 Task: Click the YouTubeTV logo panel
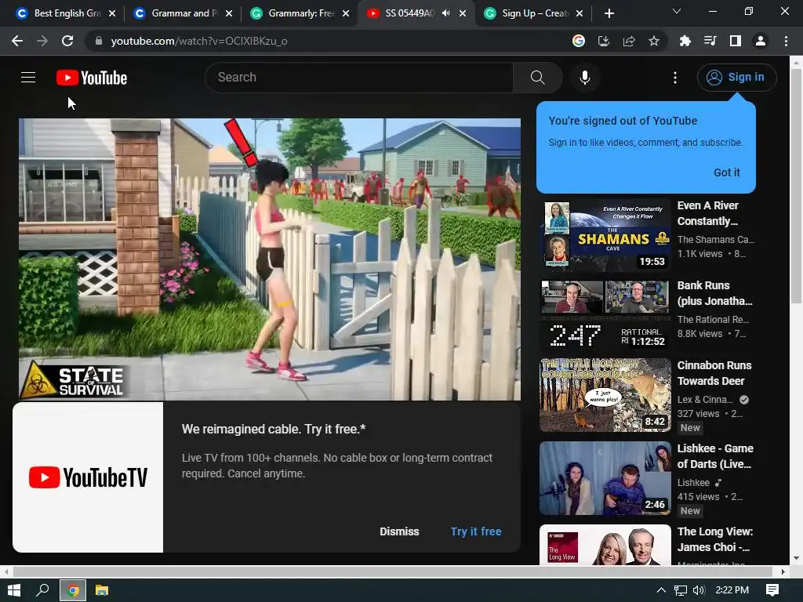pos(88,477)
